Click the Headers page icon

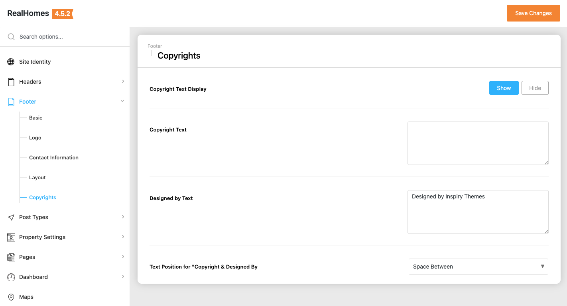tap(11, 82)
